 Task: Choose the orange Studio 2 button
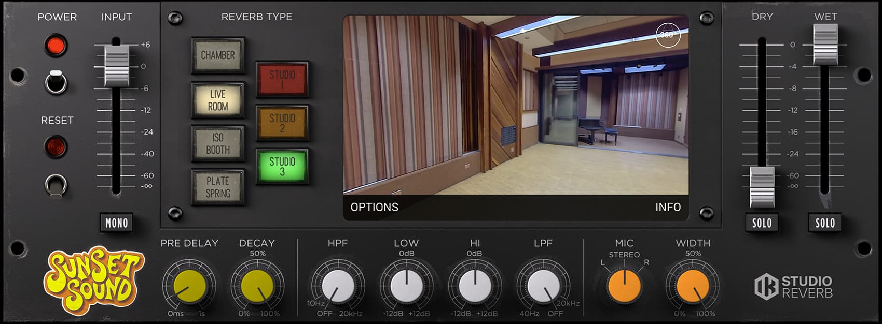pos(282,123)
